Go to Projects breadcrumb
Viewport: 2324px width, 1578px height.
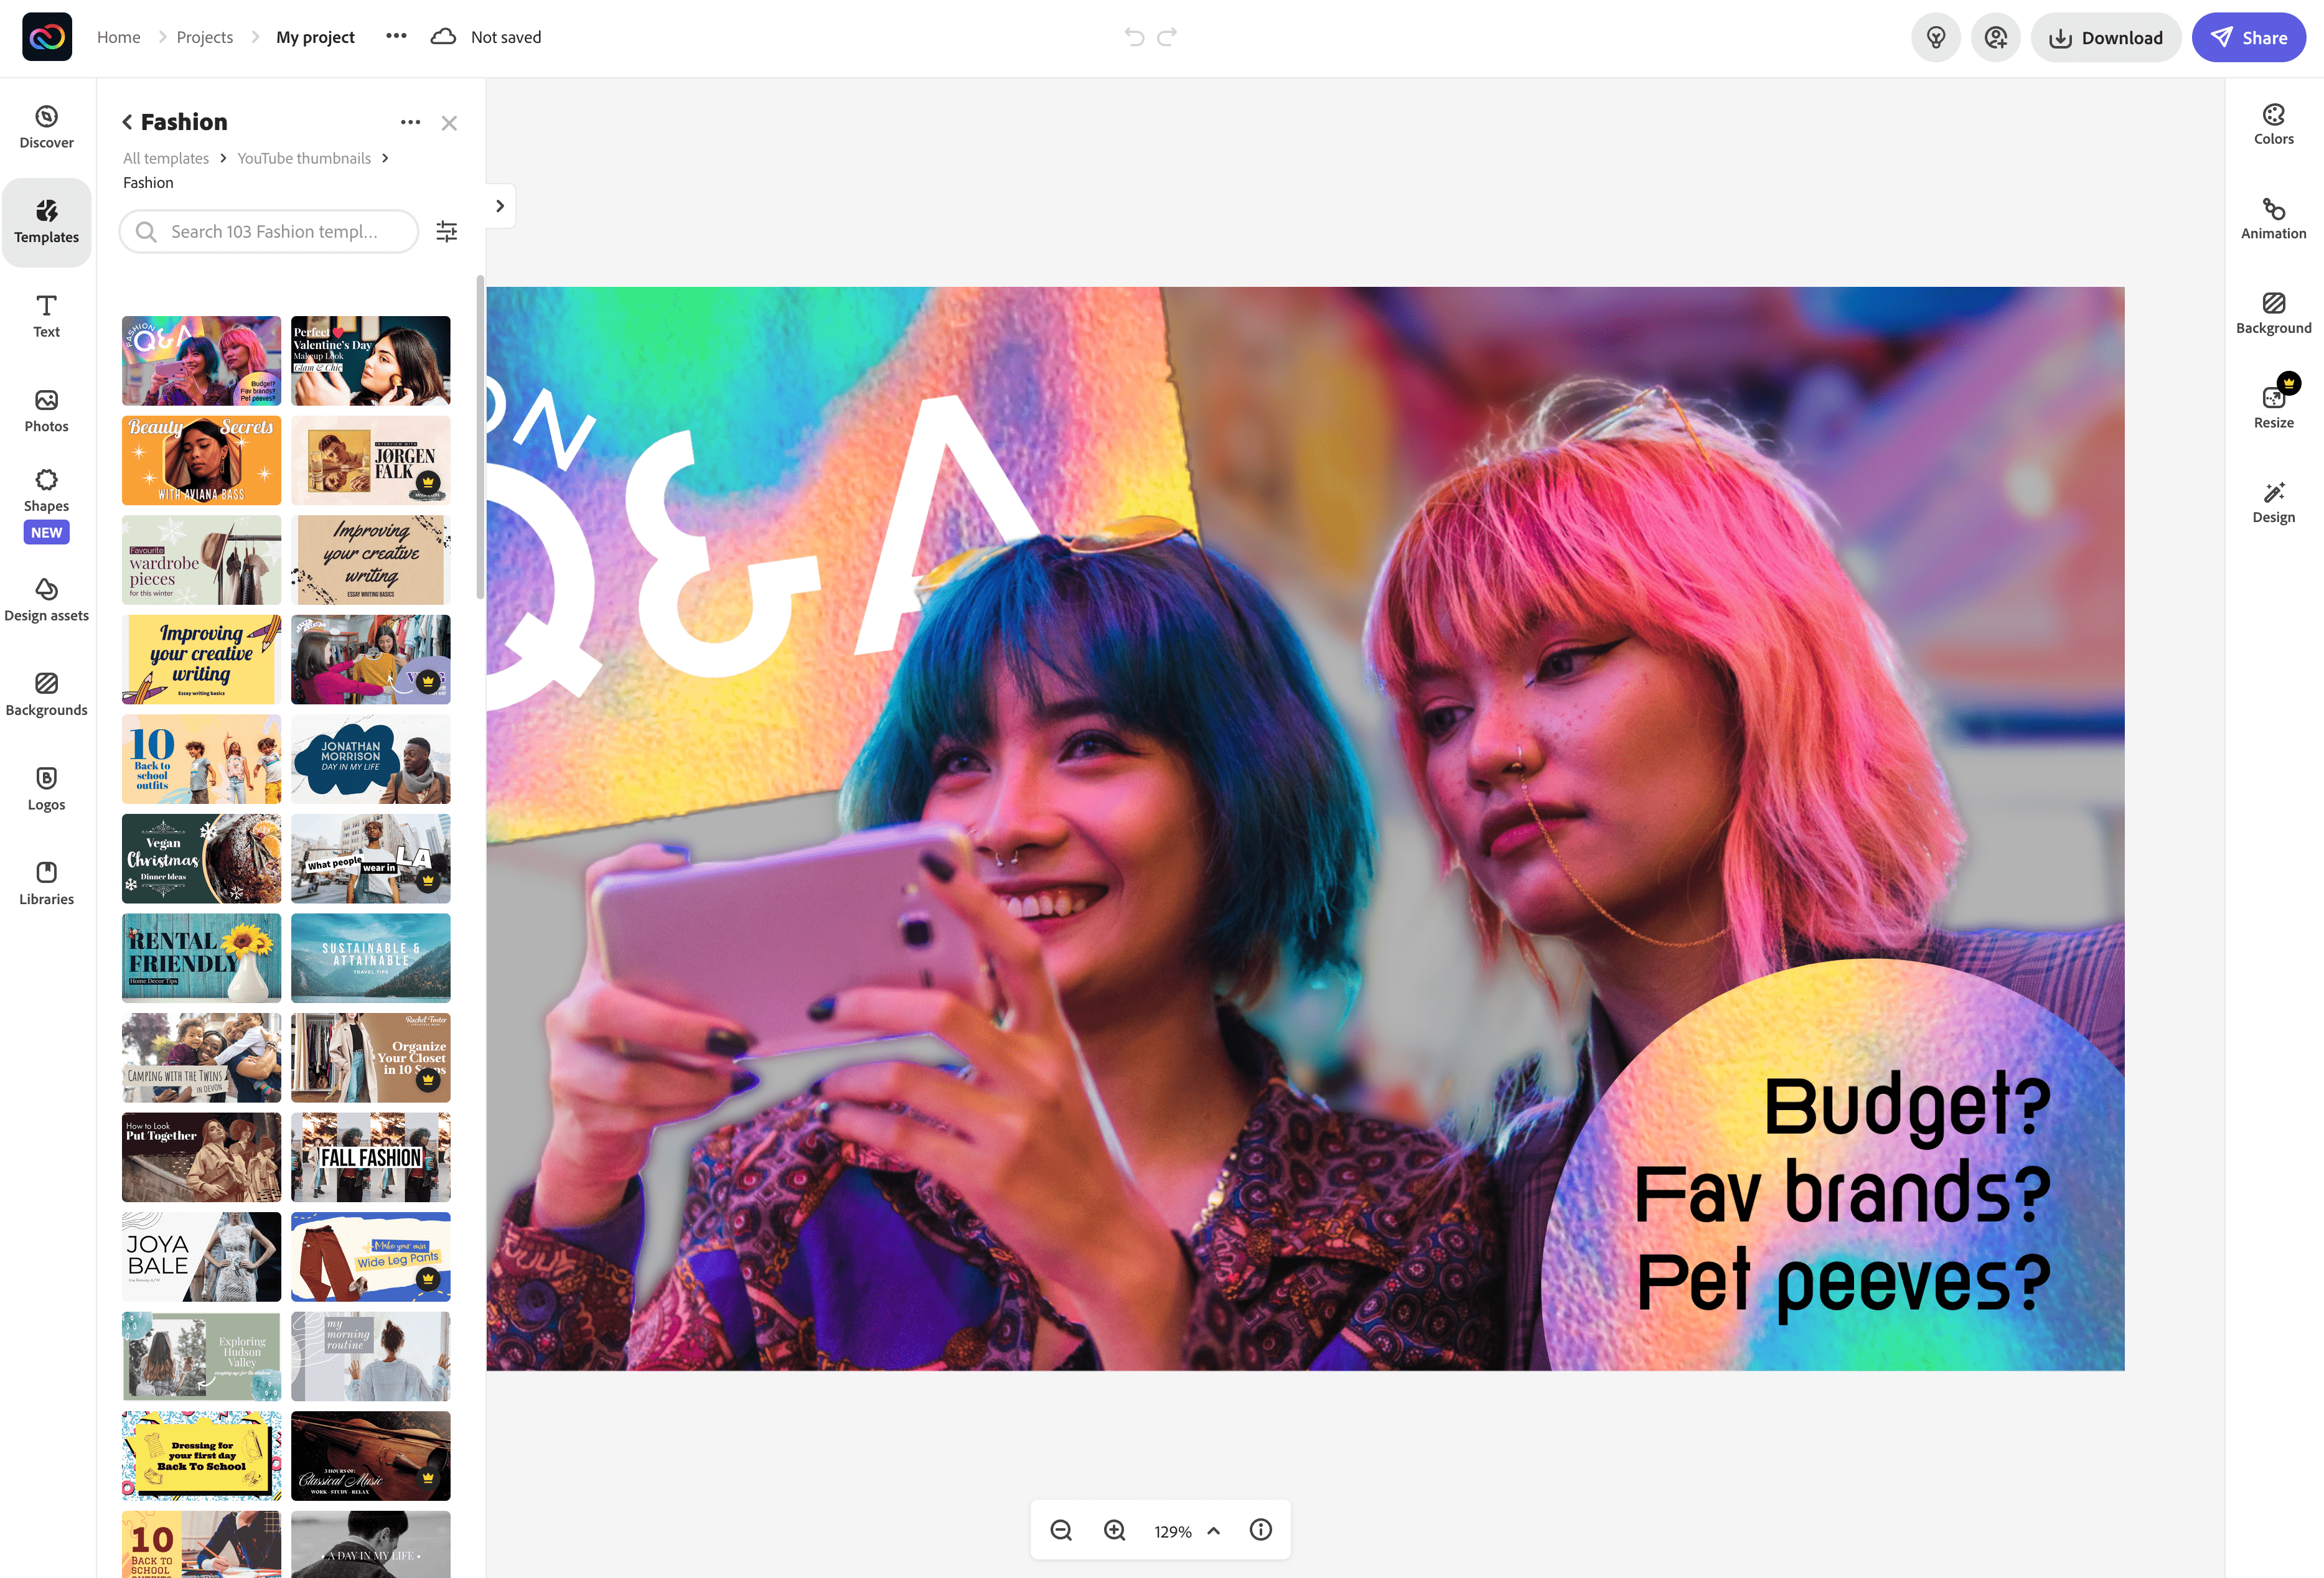click(x=204, y=37)
